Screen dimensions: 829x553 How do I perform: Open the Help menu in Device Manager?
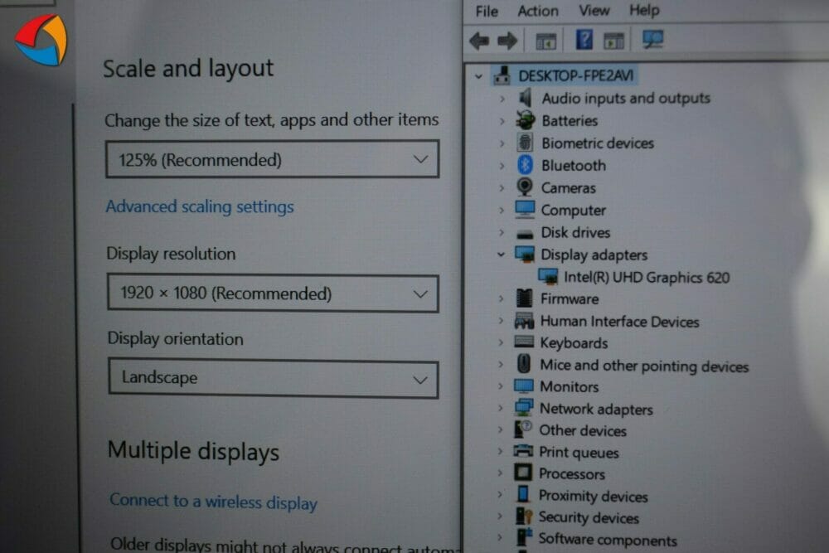click(644, 9)
